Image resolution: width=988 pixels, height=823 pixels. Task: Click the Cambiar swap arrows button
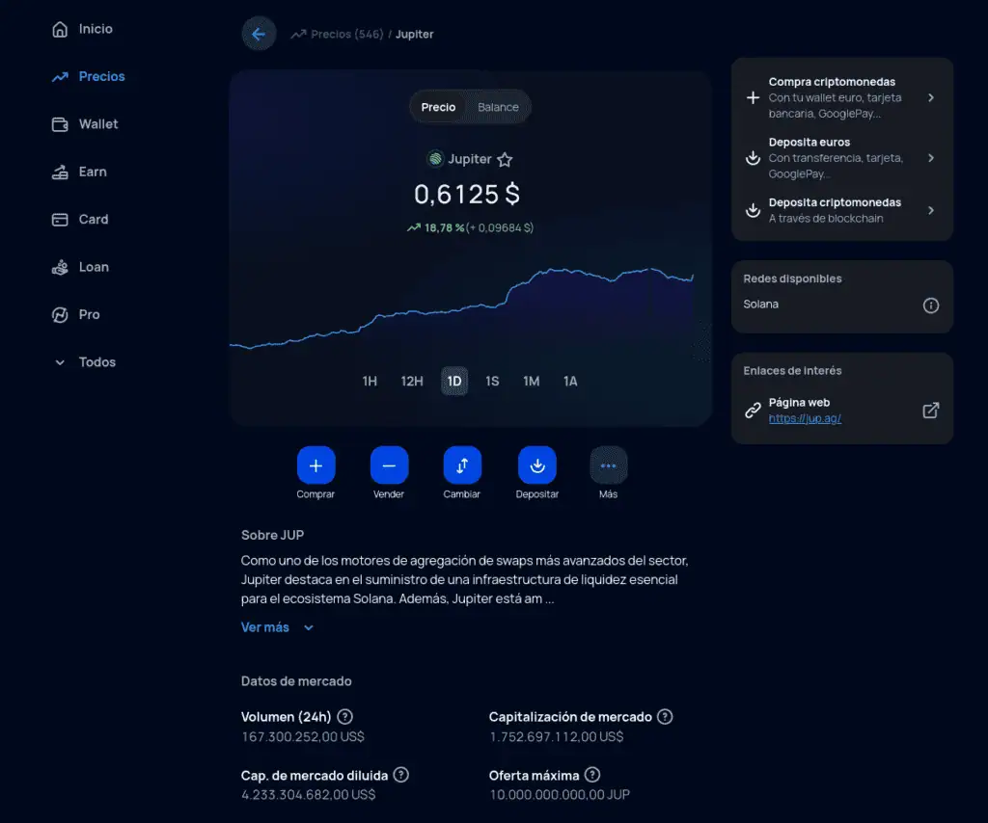click(462, 465)
